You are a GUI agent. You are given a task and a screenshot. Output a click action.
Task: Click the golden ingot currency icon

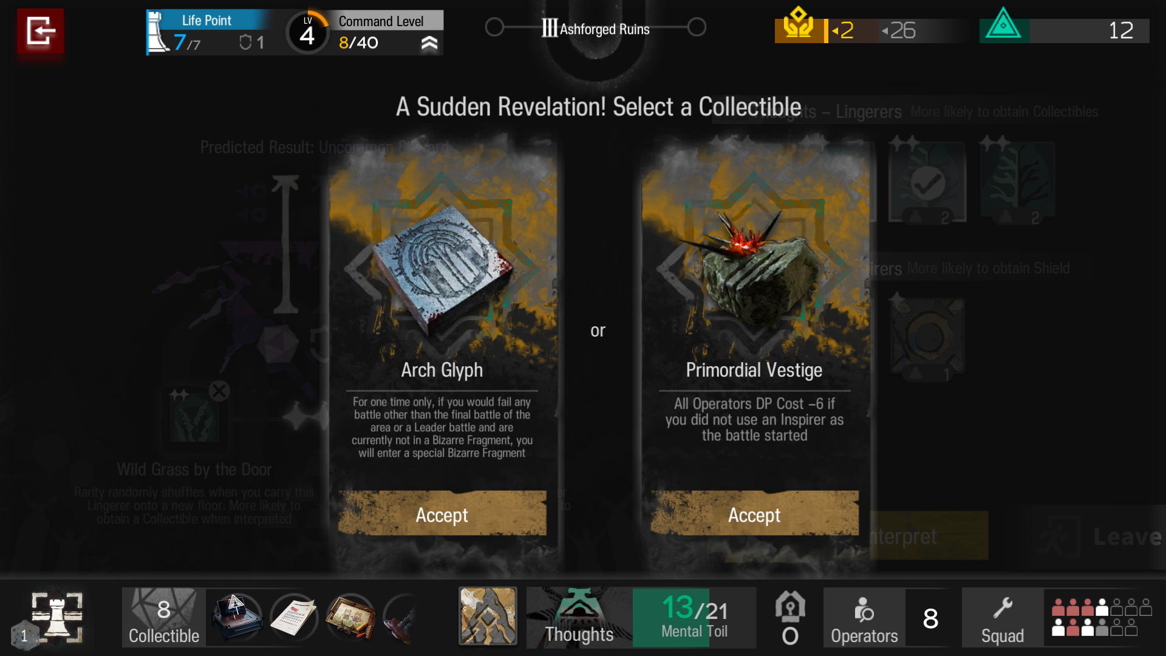coord(798,26)
